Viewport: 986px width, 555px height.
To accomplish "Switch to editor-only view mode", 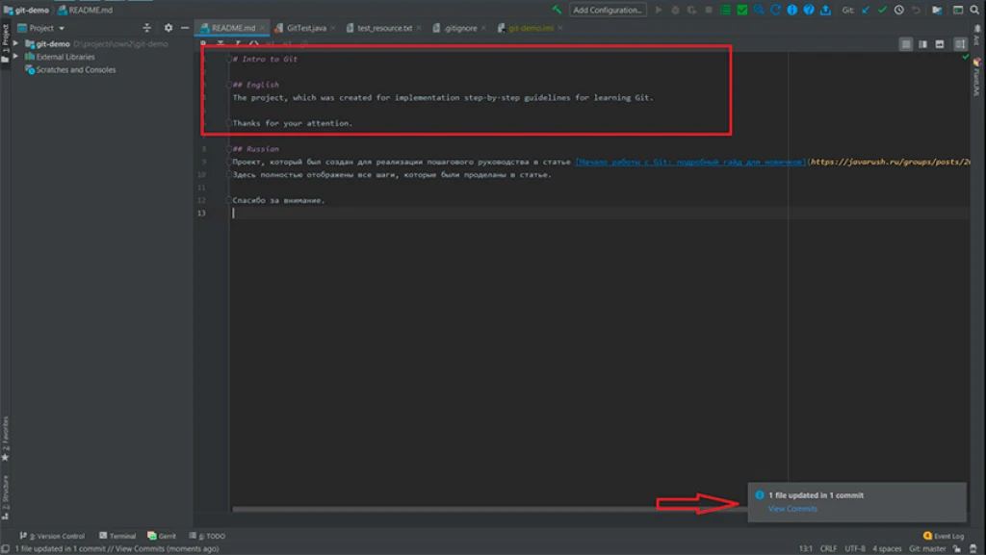I will (x=906, y=44).
